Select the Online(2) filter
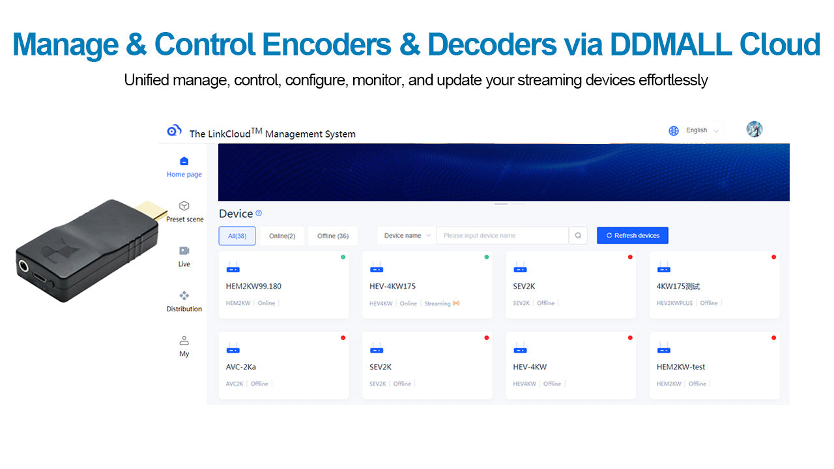Screen dimensions: 834x469 pos(282,235)
